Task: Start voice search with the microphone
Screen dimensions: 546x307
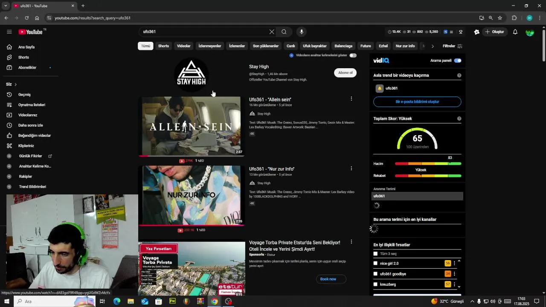Action: coord(302,32)
